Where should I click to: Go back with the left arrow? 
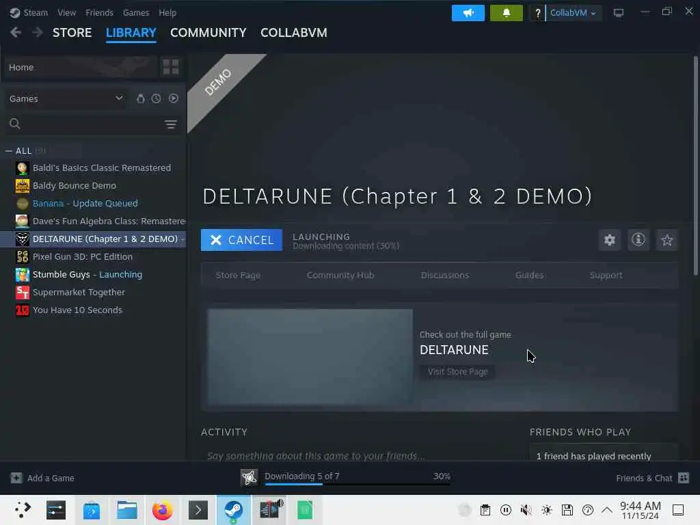pos(16,32)
